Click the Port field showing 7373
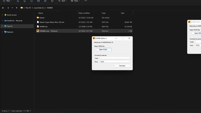This screenshot has height=113, width=201. coord(115,62)
